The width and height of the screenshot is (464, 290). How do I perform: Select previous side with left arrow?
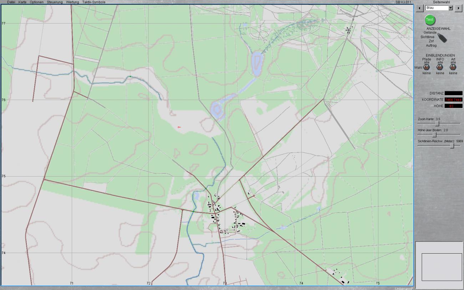pyautogui.click(x=420, y=8)
